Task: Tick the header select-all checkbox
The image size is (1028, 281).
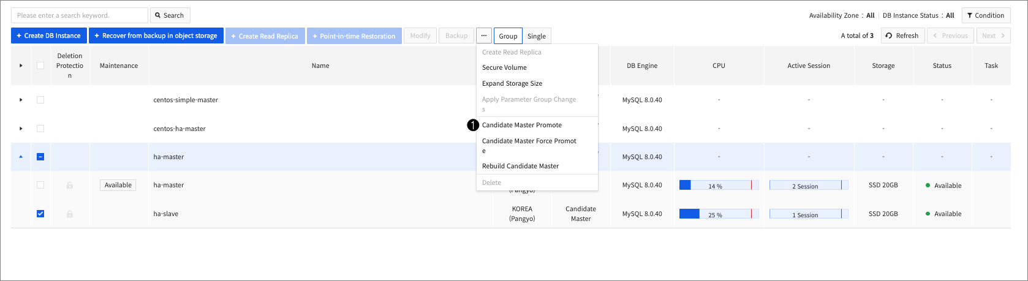Action: (x=40, y=66)
